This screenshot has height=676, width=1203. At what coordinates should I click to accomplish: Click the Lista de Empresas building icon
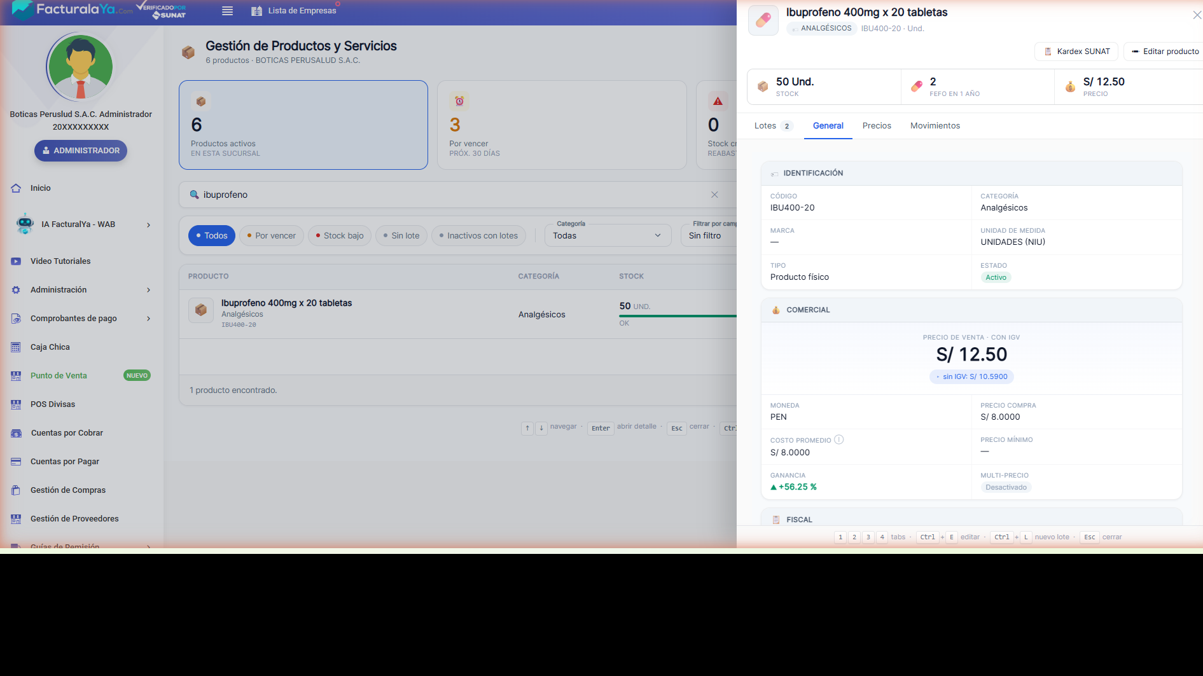pyautogui.click(x=256, y=11)
